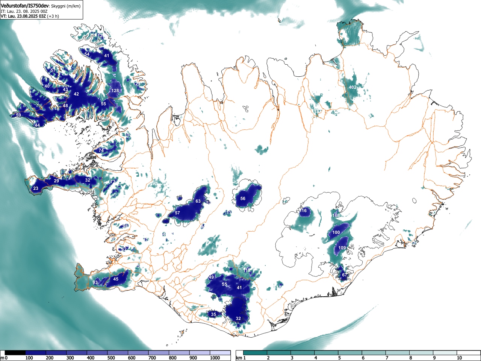Click the dark blue 100–200 m legend segment
Image resolution: width=481 pixels, height=361 pixels.
(x=36, y=353)
